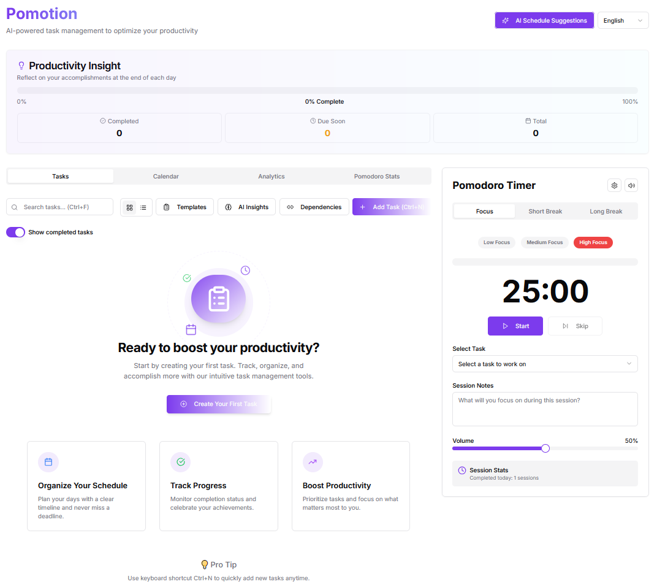
Task: Mute the Pomodoro timer sound
Action: click(631, 185)
